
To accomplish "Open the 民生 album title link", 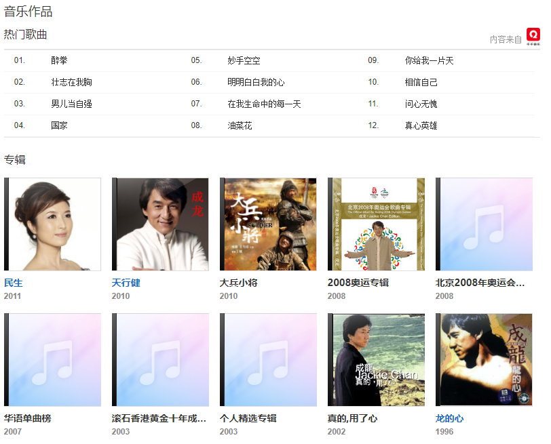I will [x=14, y=283].
